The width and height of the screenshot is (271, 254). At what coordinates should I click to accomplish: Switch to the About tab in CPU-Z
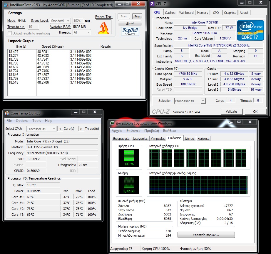pyautogui.click(x=244, y=13)
